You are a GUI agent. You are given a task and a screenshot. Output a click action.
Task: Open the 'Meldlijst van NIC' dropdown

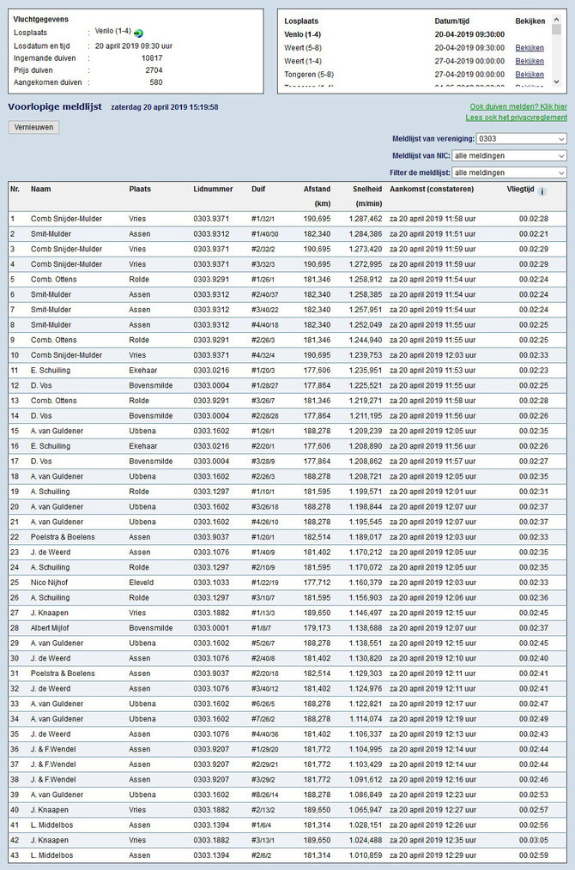coord(509,156)
